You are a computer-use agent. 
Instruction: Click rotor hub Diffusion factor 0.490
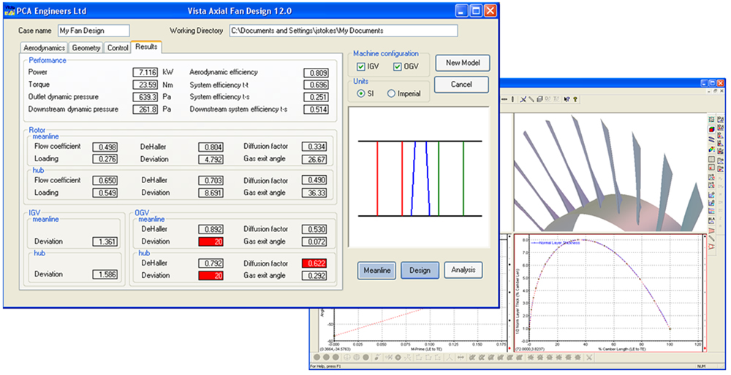pyautogui.click(x=314, y=180)
